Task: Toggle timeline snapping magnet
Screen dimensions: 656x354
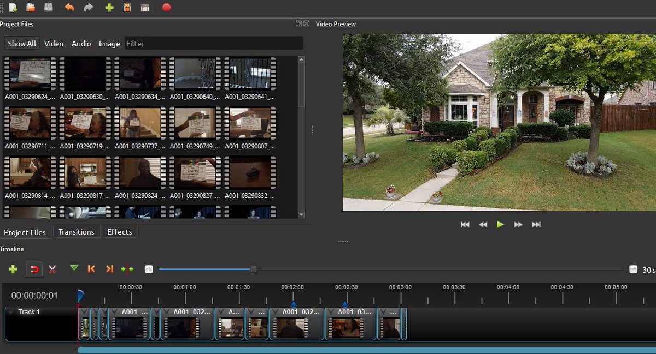Action: 34,269
